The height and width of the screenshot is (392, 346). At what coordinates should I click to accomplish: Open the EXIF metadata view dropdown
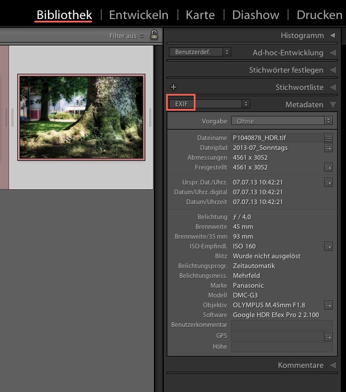(209, 104)
